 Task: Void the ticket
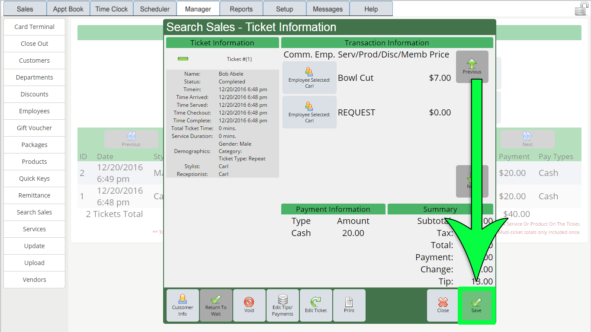pos(249,306)
